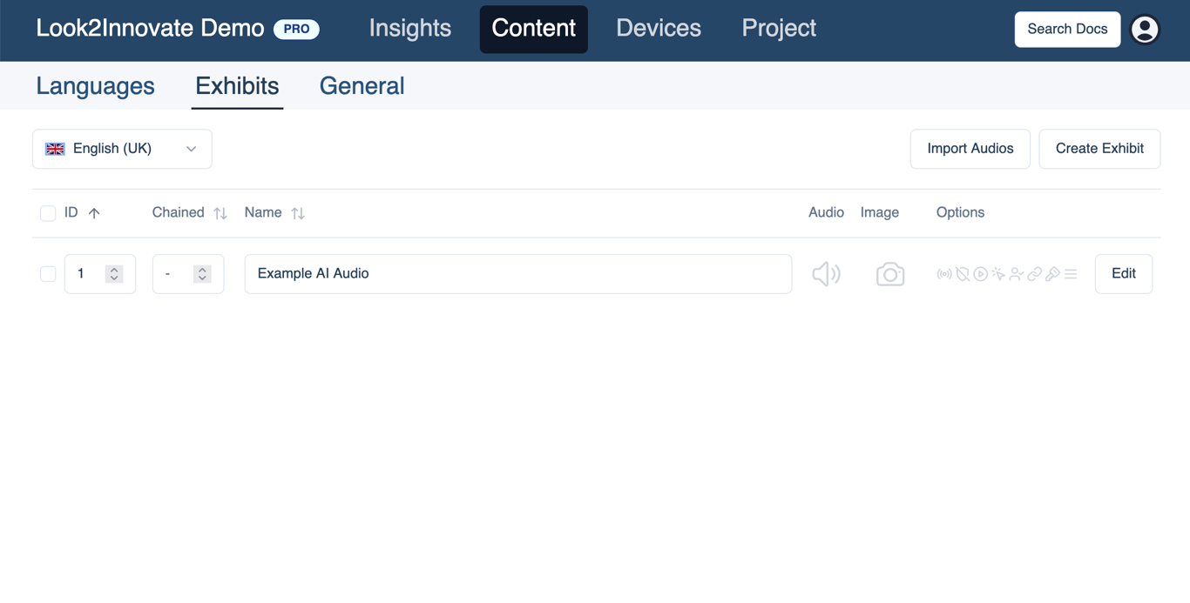The width and height of the screenshot is (1190, 603).
Task: Click the cursor-click option icon
Action: pyautogui.click(x=998, y=274)
